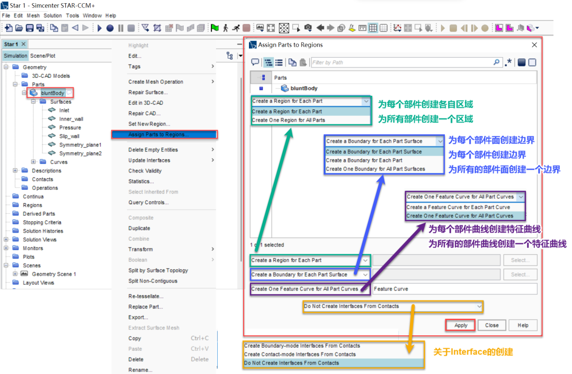
Task: Click the fit-to-view expand arrows icon
Action: point(271,28)
